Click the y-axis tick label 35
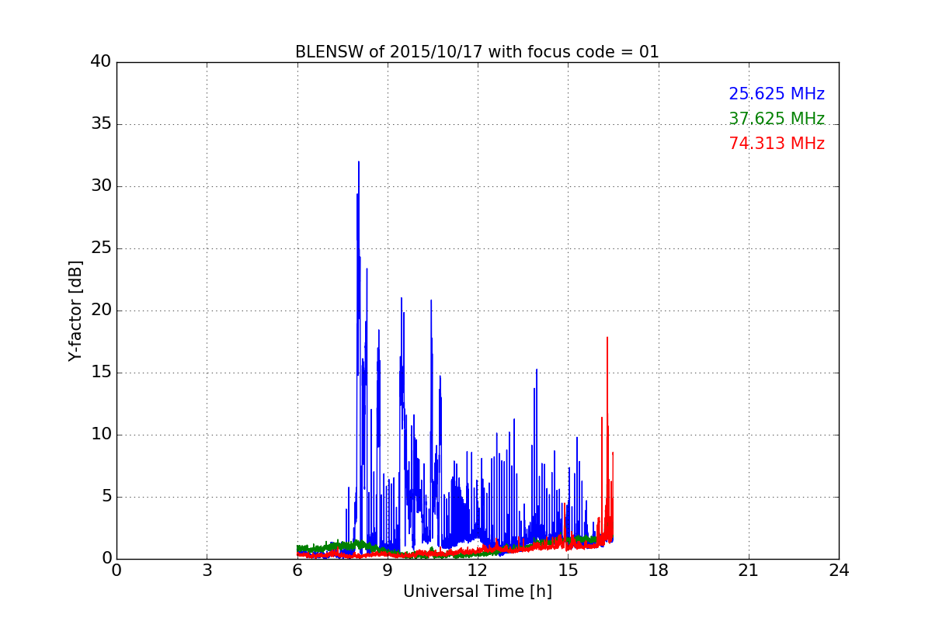The width and height of the screenshot is (932, 621). [101, 124]
